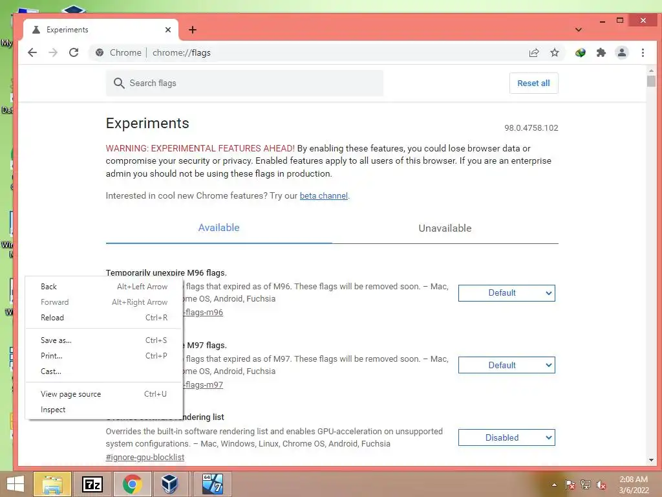
Task: Choose Back in the context menu
Action: [x=104, y=287]
